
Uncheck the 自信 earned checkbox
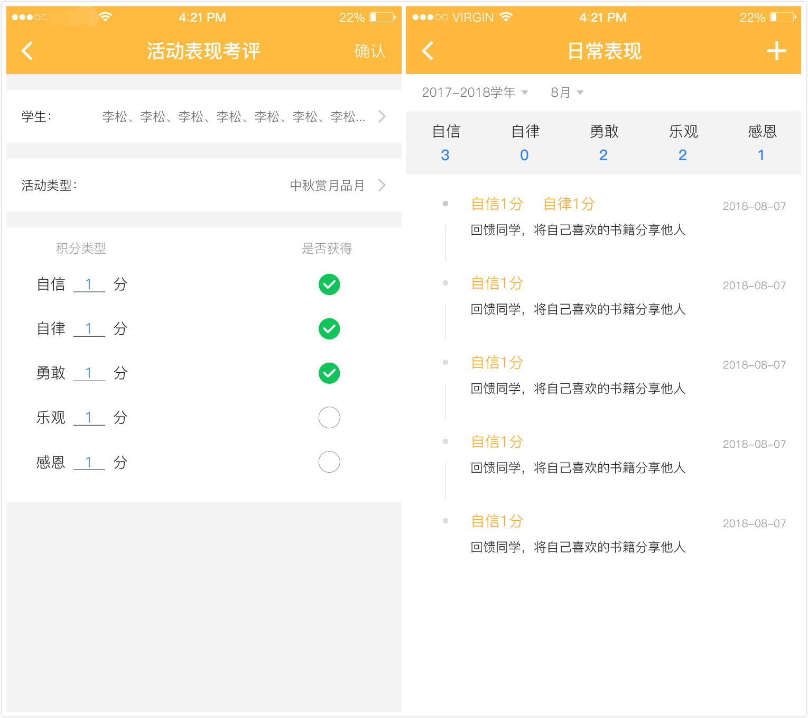point(329,284)
